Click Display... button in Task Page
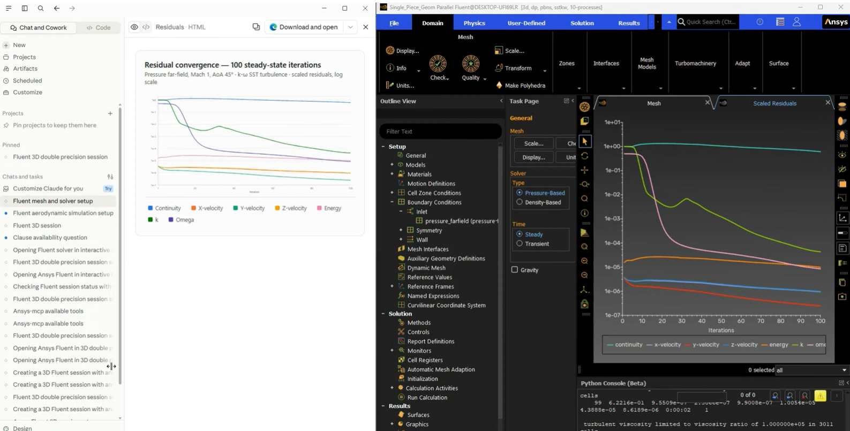The image size is (850, 431). pyautogui.click(x=533, y=157)
